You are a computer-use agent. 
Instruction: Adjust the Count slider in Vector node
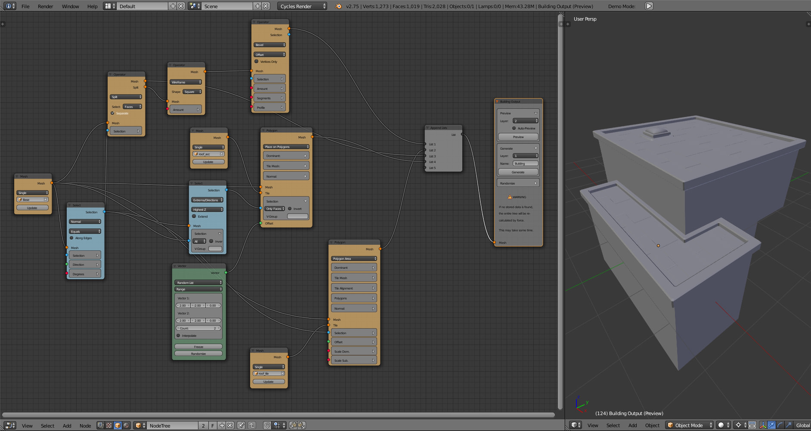pyautogui.click(x=198, y=328)
